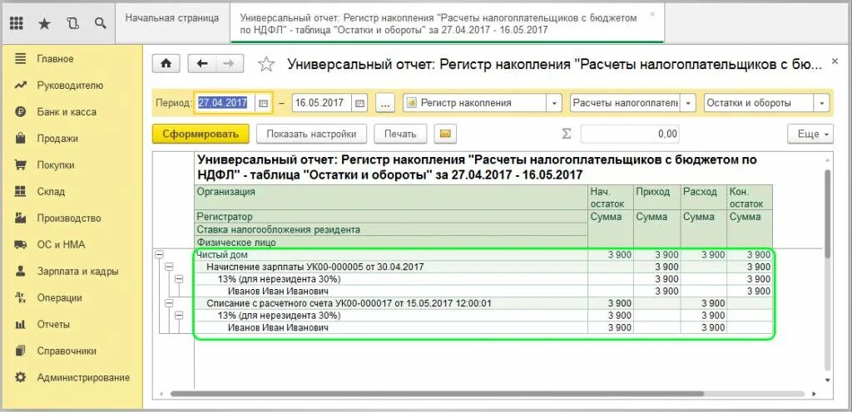Collapse 13% group under Списание
The height and width of the screenshot is (412, 852).
tap(180, 316)
